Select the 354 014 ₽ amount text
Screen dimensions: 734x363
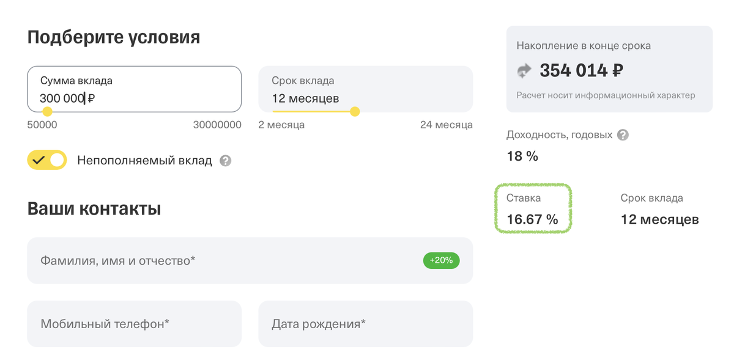click(x=581, y=70)
